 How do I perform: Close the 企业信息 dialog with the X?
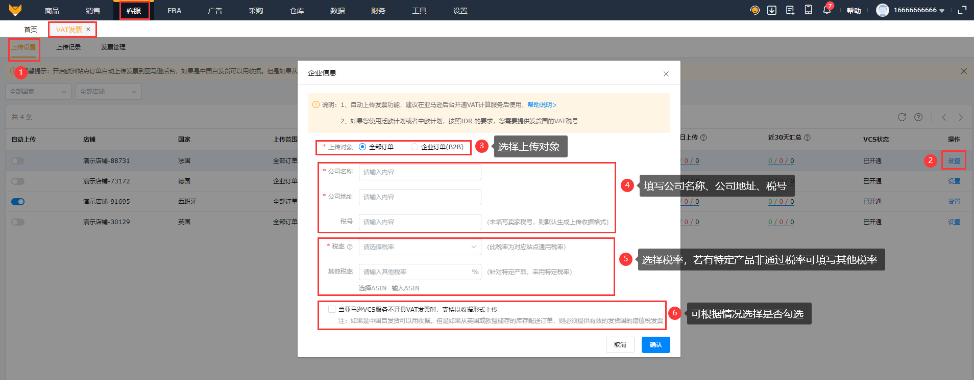point(666,74)
